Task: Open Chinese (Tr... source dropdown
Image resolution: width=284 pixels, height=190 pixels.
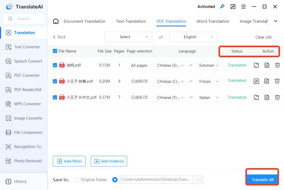Action: pos(170,98)
